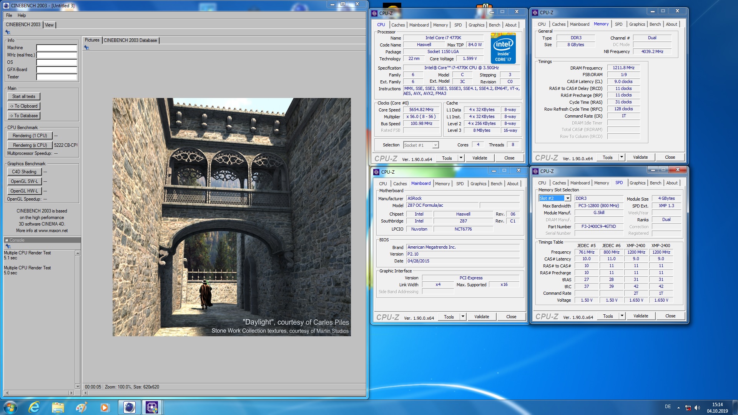Show hidden tray icons arrow
The height and width of the screenshot is (415, 738).
click(678, 408)
